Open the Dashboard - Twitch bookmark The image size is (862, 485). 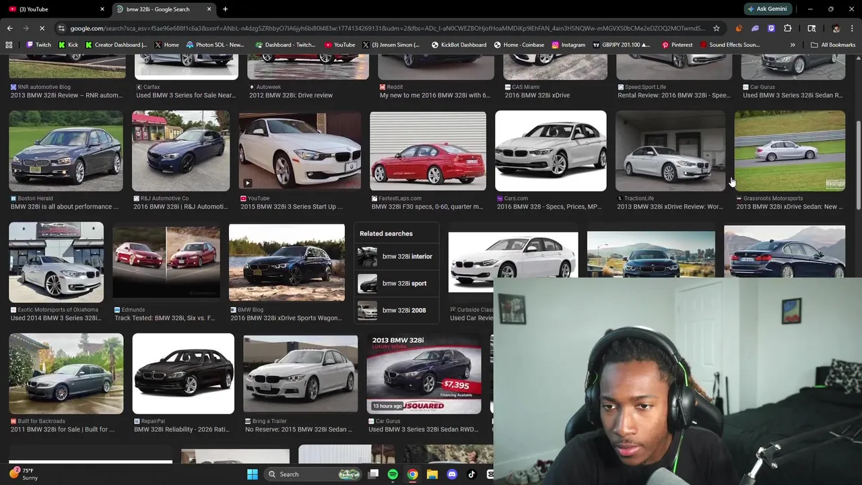tap(286, 45)
